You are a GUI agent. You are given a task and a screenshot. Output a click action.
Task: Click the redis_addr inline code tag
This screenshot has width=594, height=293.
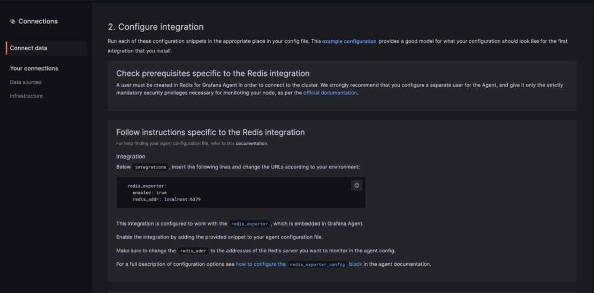[193, 251]
